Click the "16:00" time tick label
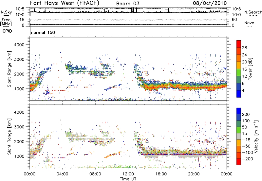 pyautogui.click(x=161, y=174)
